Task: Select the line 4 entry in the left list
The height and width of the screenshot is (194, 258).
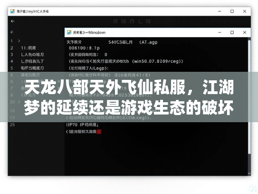Action: pyautogui.click(x=32, y=61)
